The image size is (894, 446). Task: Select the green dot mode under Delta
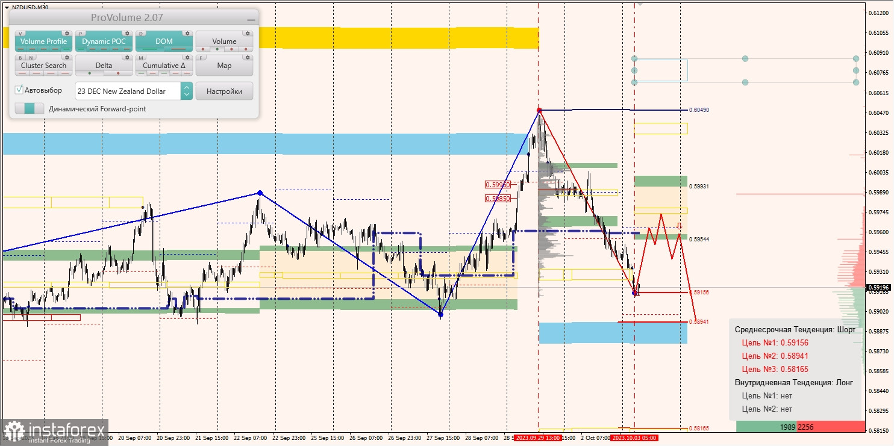90,73
